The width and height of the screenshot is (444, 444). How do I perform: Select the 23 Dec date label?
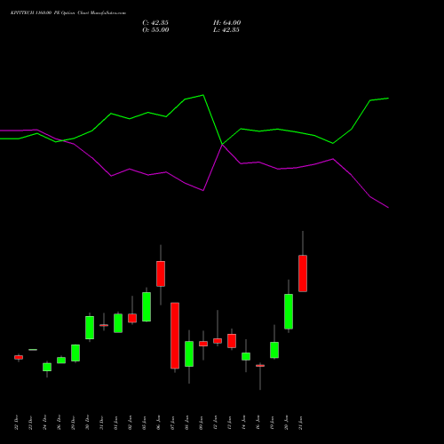(x=31, y=423)
